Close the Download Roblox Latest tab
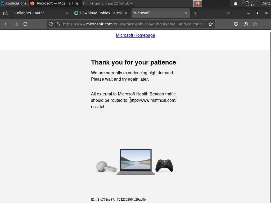This screenshot has width=271, height=203. [x=126, y=13]
